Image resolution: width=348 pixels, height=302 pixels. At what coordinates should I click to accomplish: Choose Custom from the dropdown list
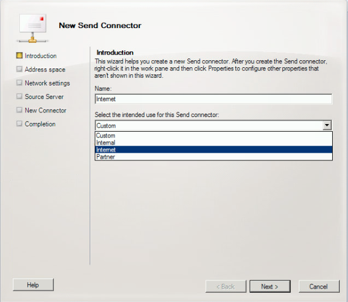pos(213,135)
